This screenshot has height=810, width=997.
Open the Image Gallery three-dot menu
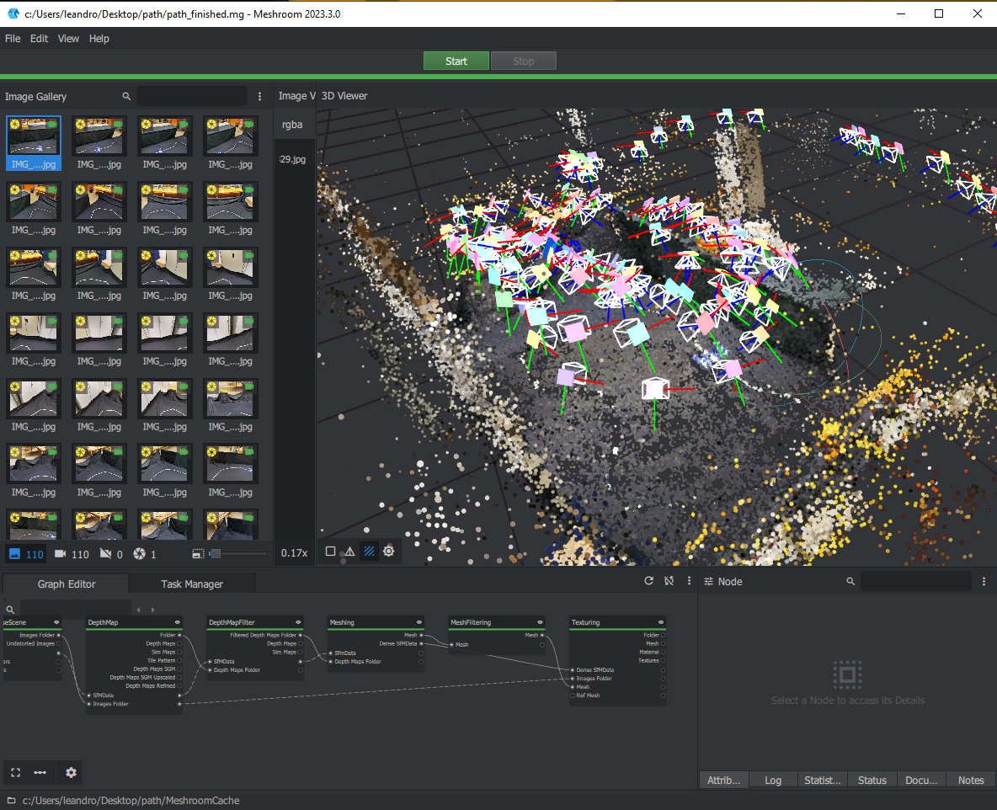[x=260, y=97]
